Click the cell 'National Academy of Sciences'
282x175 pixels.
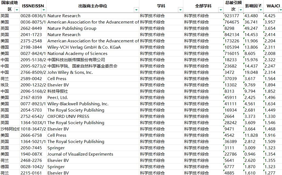coord(93,54)
